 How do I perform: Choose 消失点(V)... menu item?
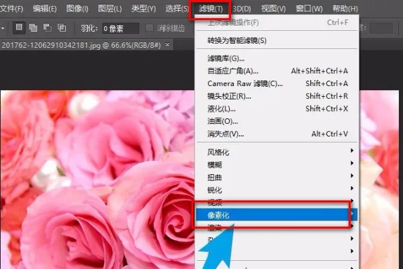tap(277, 134)
